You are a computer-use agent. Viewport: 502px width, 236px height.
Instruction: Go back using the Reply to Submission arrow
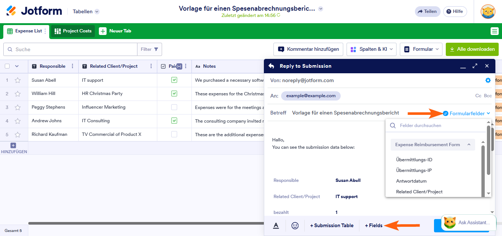271,66
